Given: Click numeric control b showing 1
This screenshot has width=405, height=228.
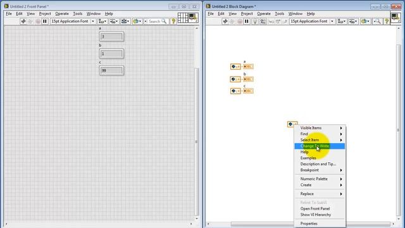Looking at the screenshot, I should tap(111, 53).
